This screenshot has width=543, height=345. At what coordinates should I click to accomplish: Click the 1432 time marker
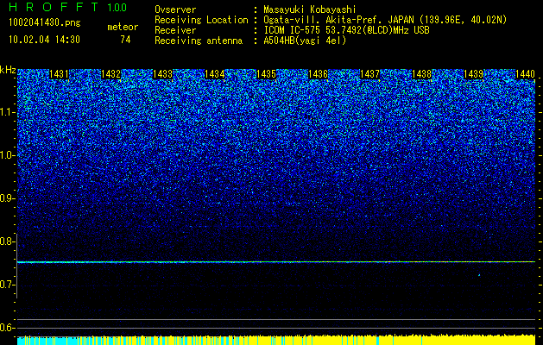[110, 73]
